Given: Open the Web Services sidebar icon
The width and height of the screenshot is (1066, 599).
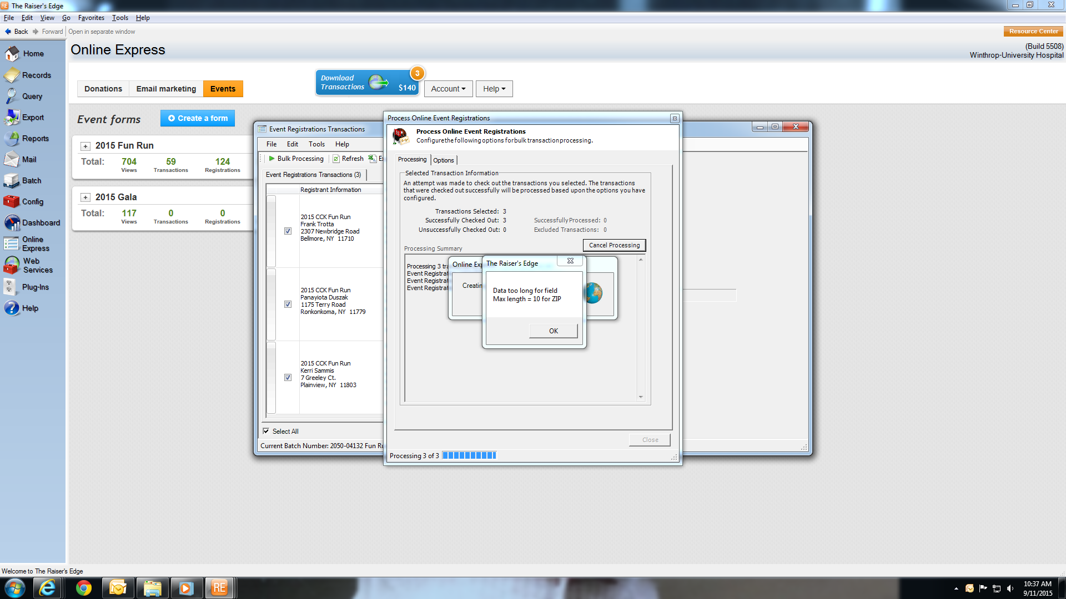Looking at the screenshot, I should click(12, 265).
